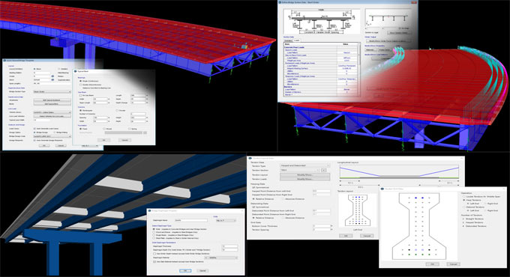510x277 pixels.
Task: Click Modify/Show button for Tendon Layout
Action: 304,174
